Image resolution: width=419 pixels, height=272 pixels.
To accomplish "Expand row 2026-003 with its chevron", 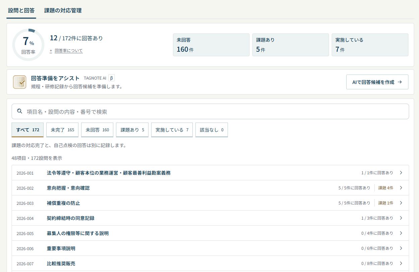I will point(401,203).
